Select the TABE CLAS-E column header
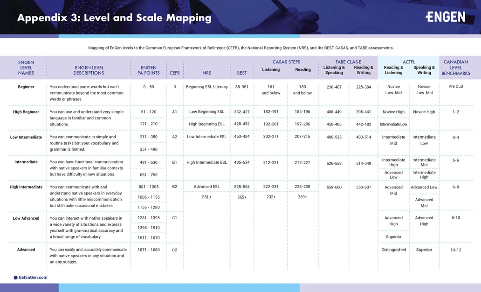Image resolution: width=481 pixels, height=292 pixels. tap(348, 61)
